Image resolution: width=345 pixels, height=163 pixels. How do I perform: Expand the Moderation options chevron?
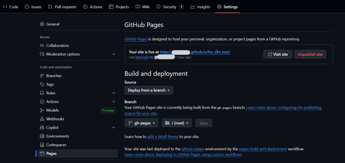tap(114, 54)
